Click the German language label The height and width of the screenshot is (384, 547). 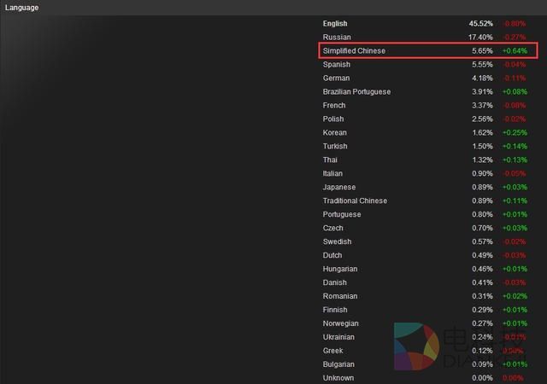point(336,78)
